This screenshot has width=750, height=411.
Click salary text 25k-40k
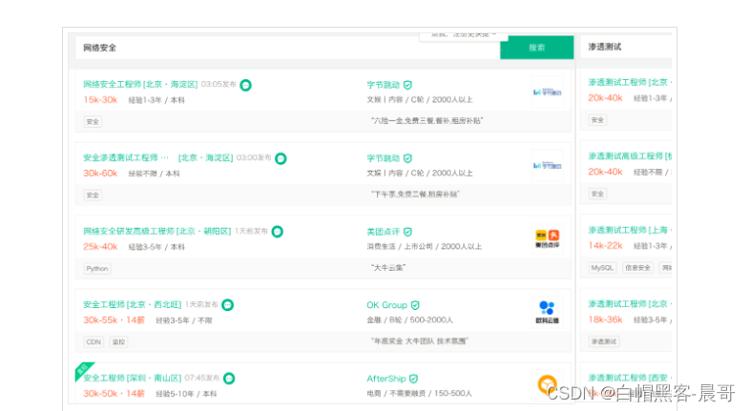point(100,247)
